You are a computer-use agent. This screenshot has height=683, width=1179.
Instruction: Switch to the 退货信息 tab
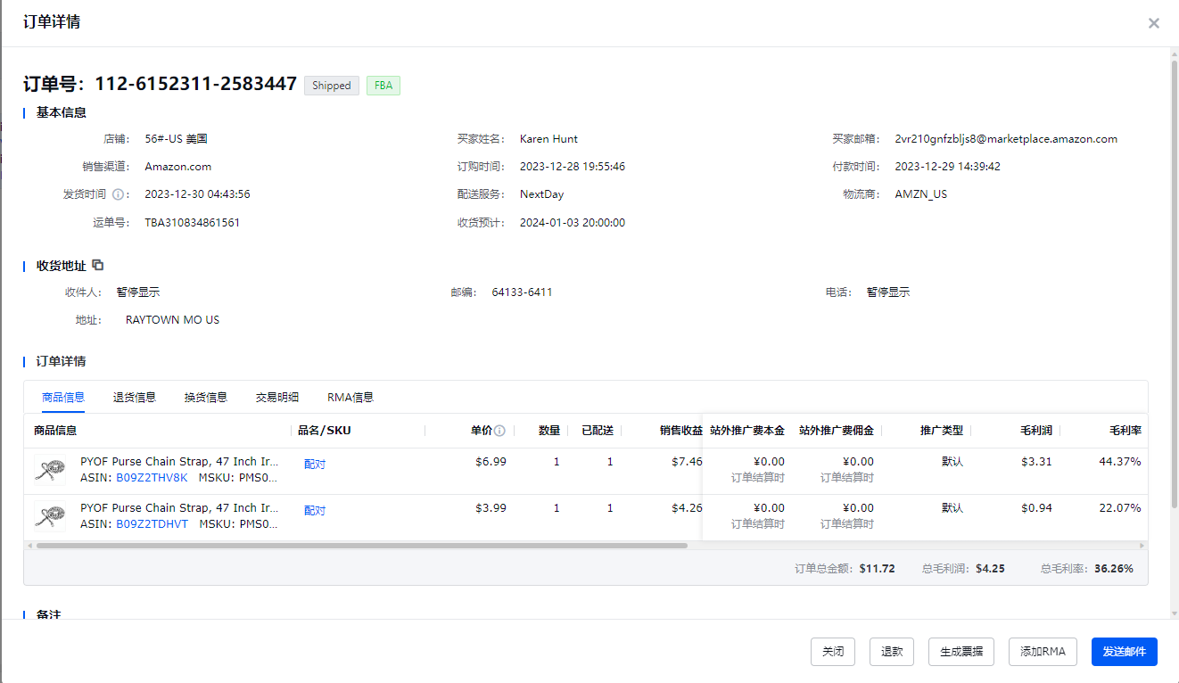[x=134, y=398]
